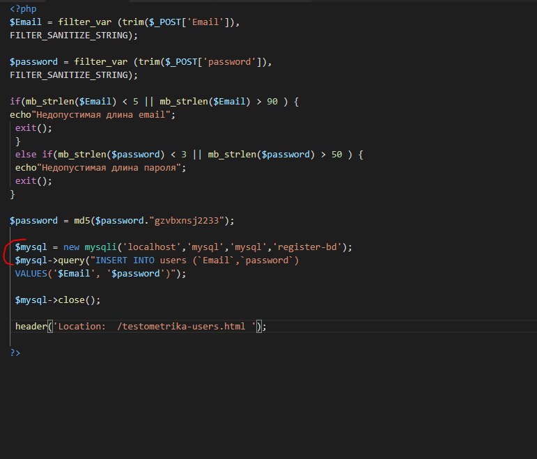Click the number 90 in the email length check
537x459 pixels.
coord(272,102)
